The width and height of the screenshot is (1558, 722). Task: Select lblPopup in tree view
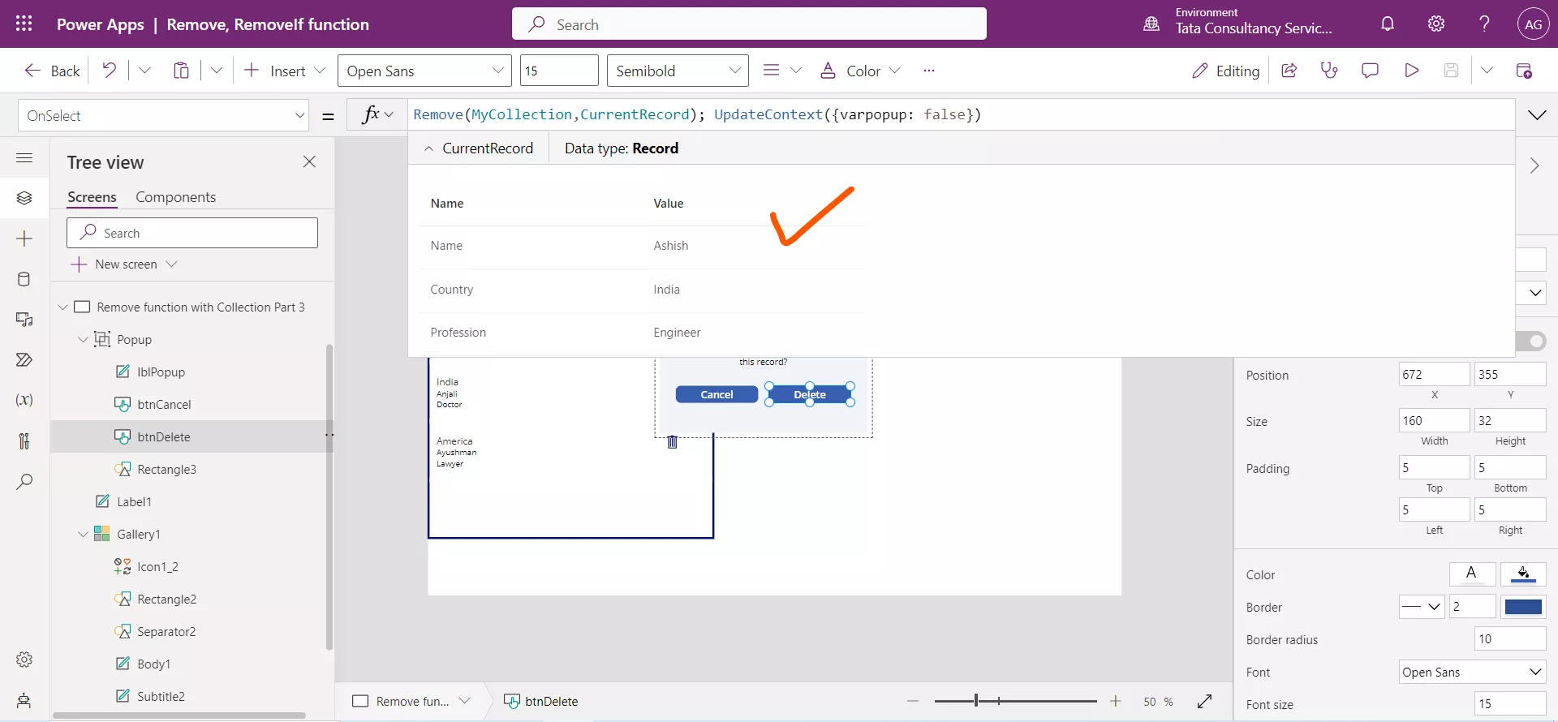click(x=161, y=372)
